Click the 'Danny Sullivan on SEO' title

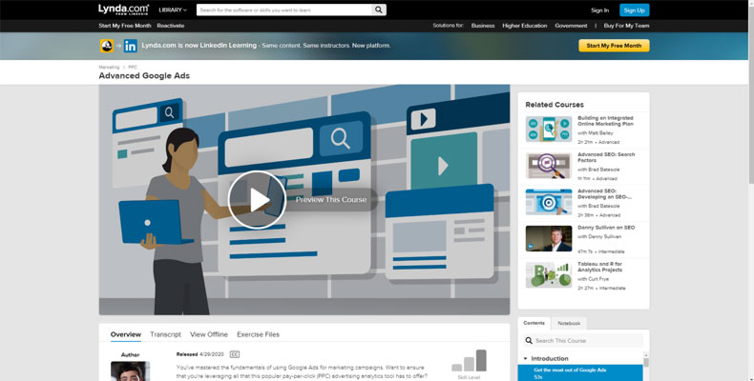pos(606,228)
